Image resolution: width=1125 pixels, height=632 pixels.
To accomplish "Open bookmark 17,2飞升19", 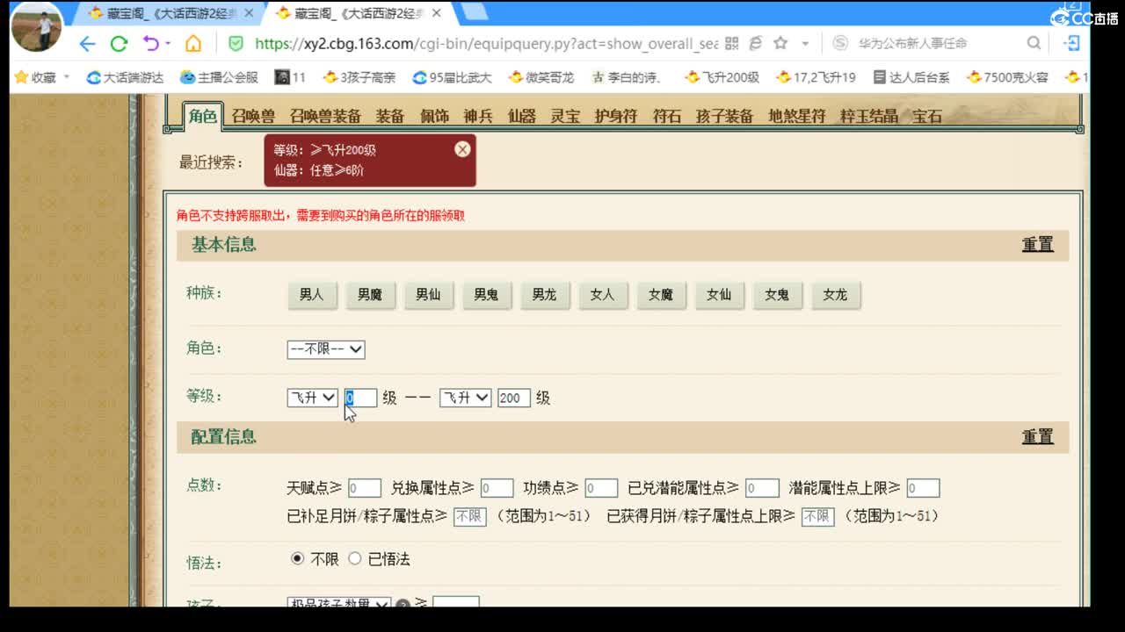I will click(x=817, y=77).
